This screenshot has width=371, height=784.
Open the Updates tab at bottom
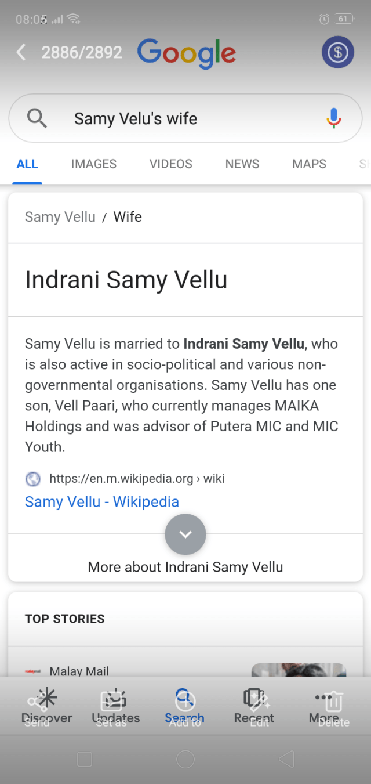click(115, 707)
